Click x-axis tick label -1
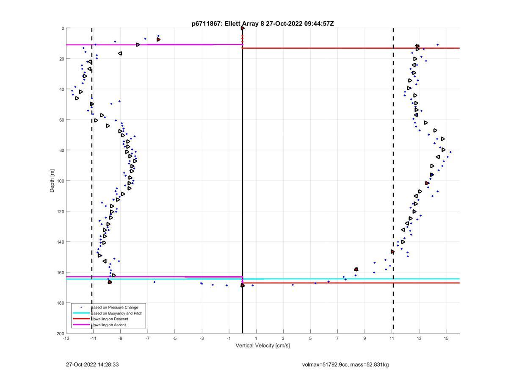Screen dimensions: 508x375 (229, 338)
